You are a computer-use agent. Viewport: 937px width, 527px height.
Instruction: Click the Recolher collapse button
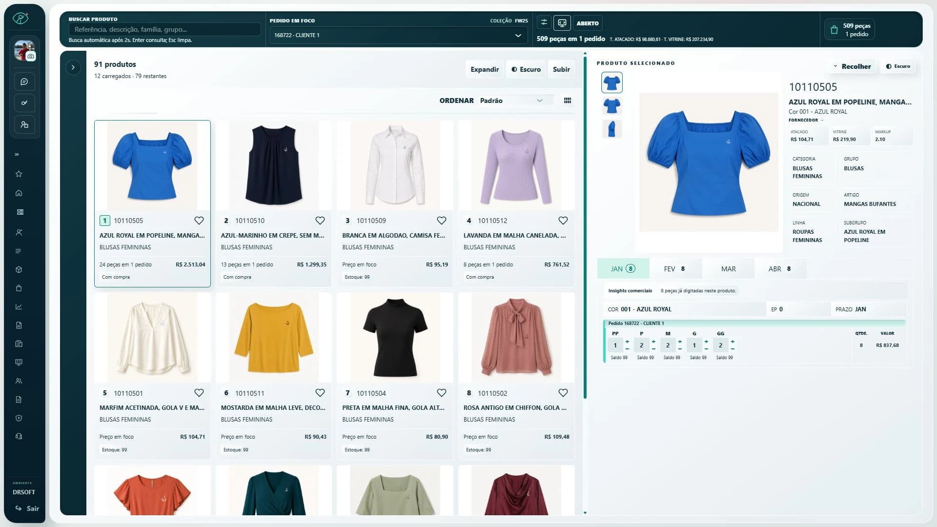point(852,66)
